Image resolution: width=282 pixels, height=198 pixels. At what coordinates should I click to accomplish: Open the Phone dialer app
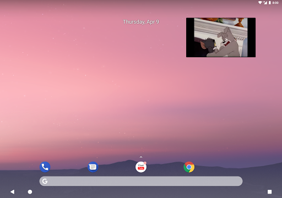tap(45, 167)
